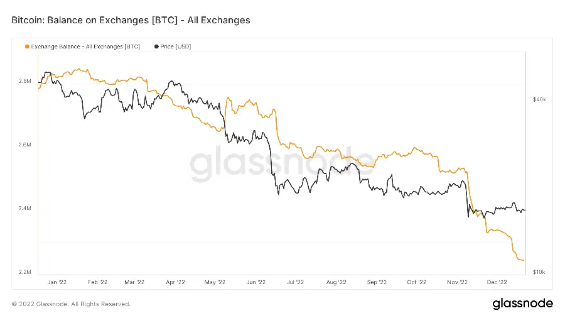Select the Jul '22 timeline marker
Viewport: 565px width, 318px height.
pos(294,282)
